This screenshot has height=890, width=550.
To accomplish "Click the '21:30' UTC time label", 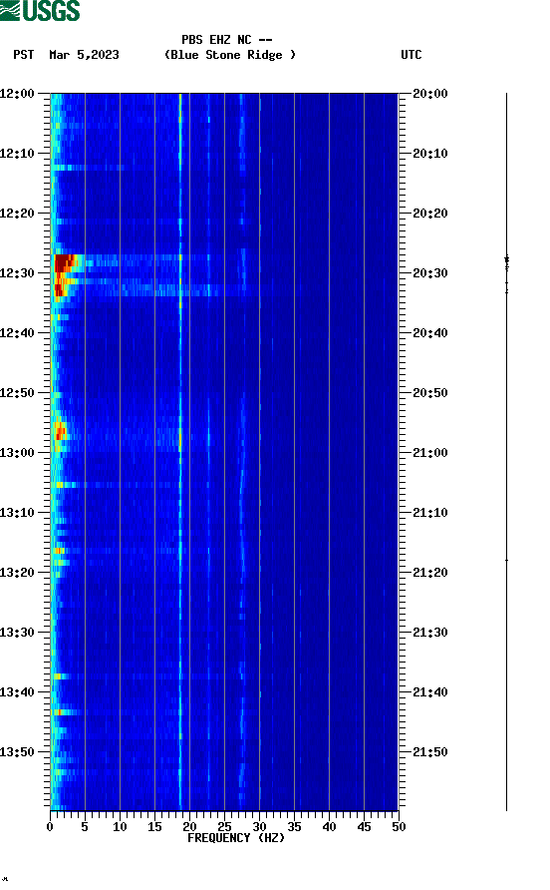I will tap(429, 633).
